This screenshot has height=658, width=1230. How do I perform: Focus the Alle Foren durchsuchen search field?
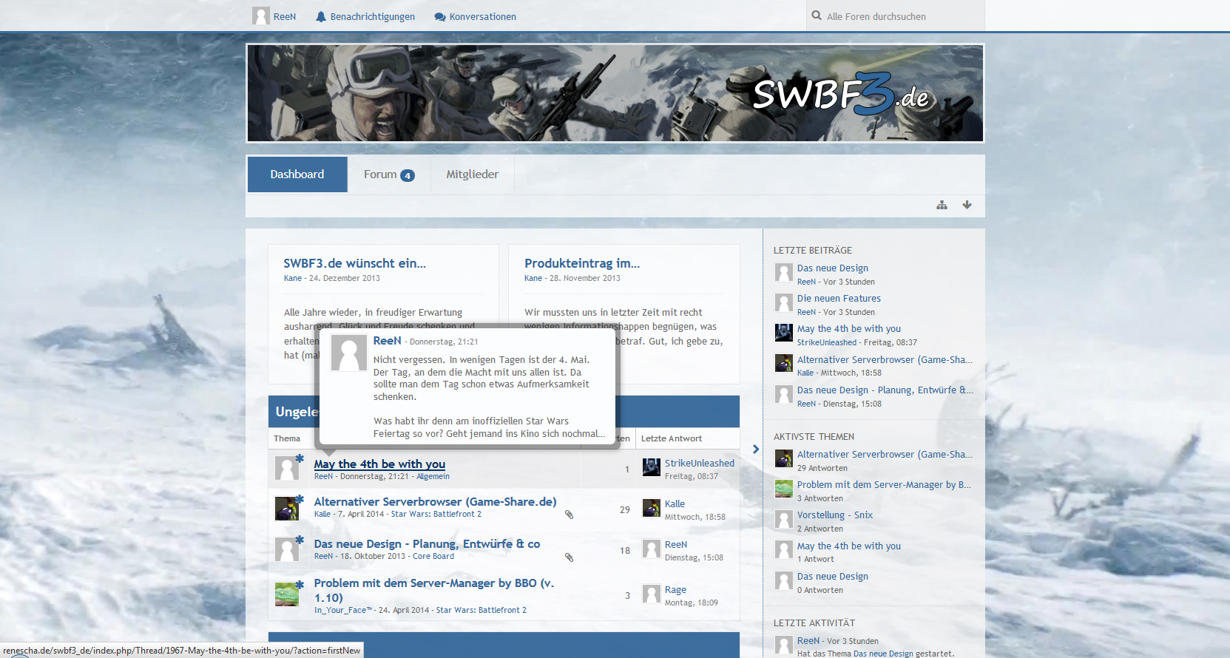click(895, 16)
